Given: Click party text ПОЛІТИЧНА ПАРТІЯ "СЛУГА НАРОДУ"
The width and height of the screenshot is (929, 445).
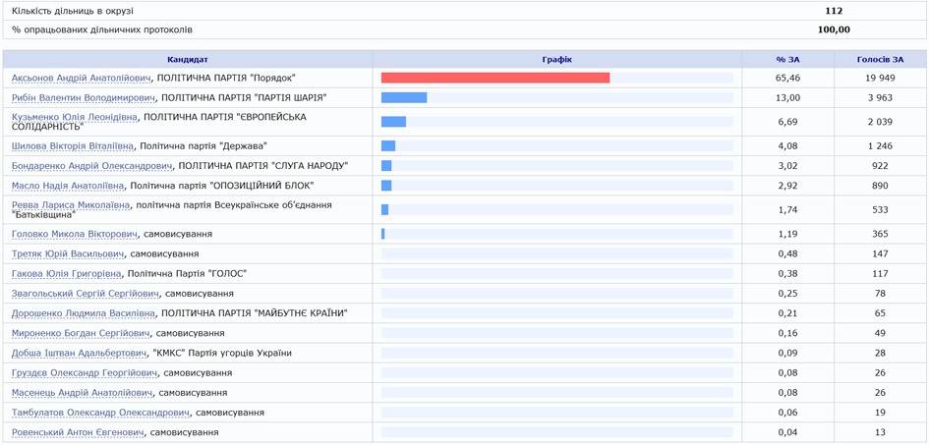Looking at the screenshot, I should coord(263,166).
